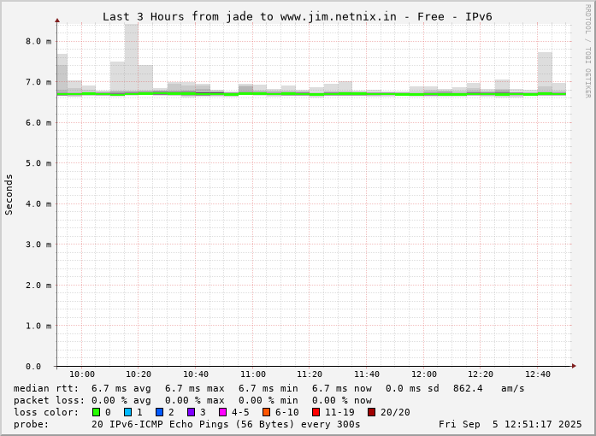Click the 6.0 m y-axis label
Image resolution: width=596 pixels, height=436 pixels.
(x=38, y=122)
